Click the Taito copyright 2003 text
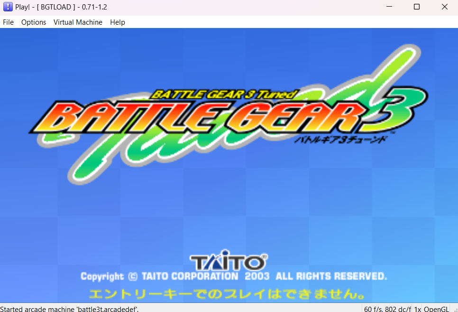Image resolution: width=458 pixels, height=312 pixels. pyautogui.click(x=234, y=276)
